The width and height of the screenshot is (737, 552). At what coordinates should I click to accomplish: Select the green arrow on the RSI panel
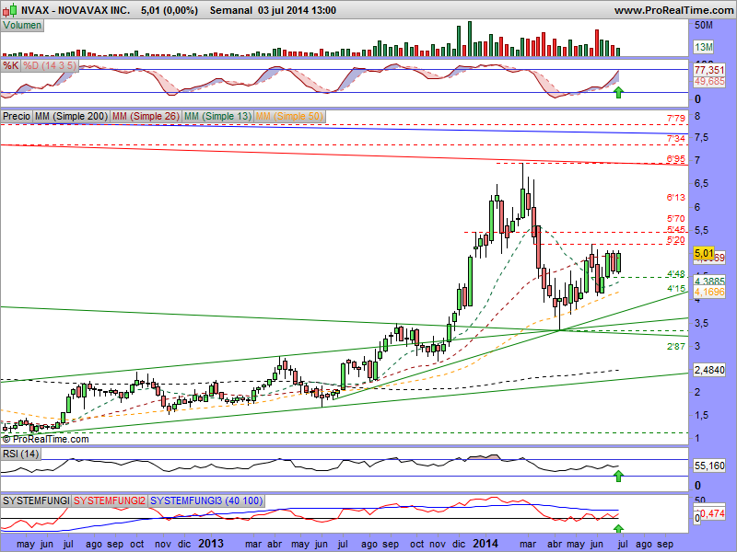618,477
